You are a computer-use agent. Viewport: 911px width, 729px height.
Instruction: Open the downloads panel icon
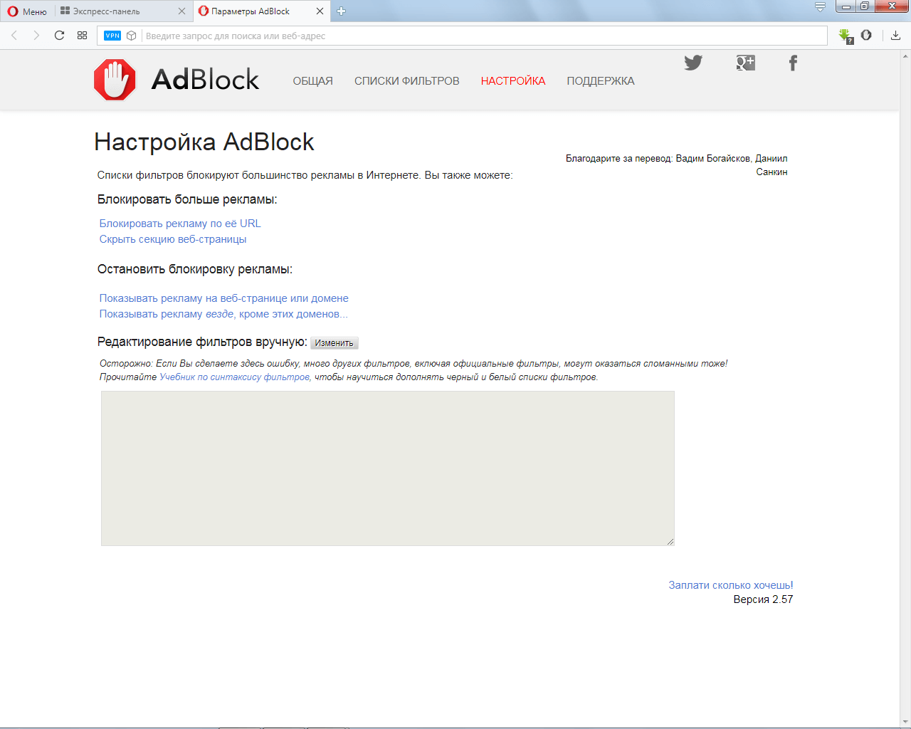click(896, 36)
